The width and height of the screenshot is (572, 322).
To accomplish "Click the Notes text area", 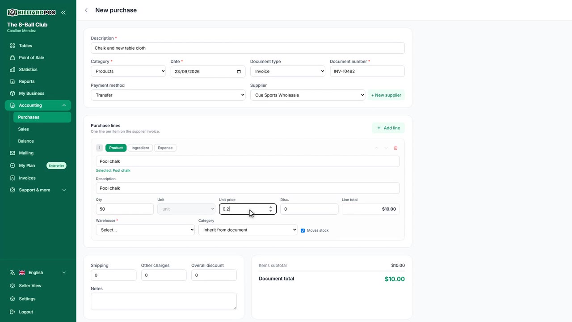I will (x=164, y=301).
